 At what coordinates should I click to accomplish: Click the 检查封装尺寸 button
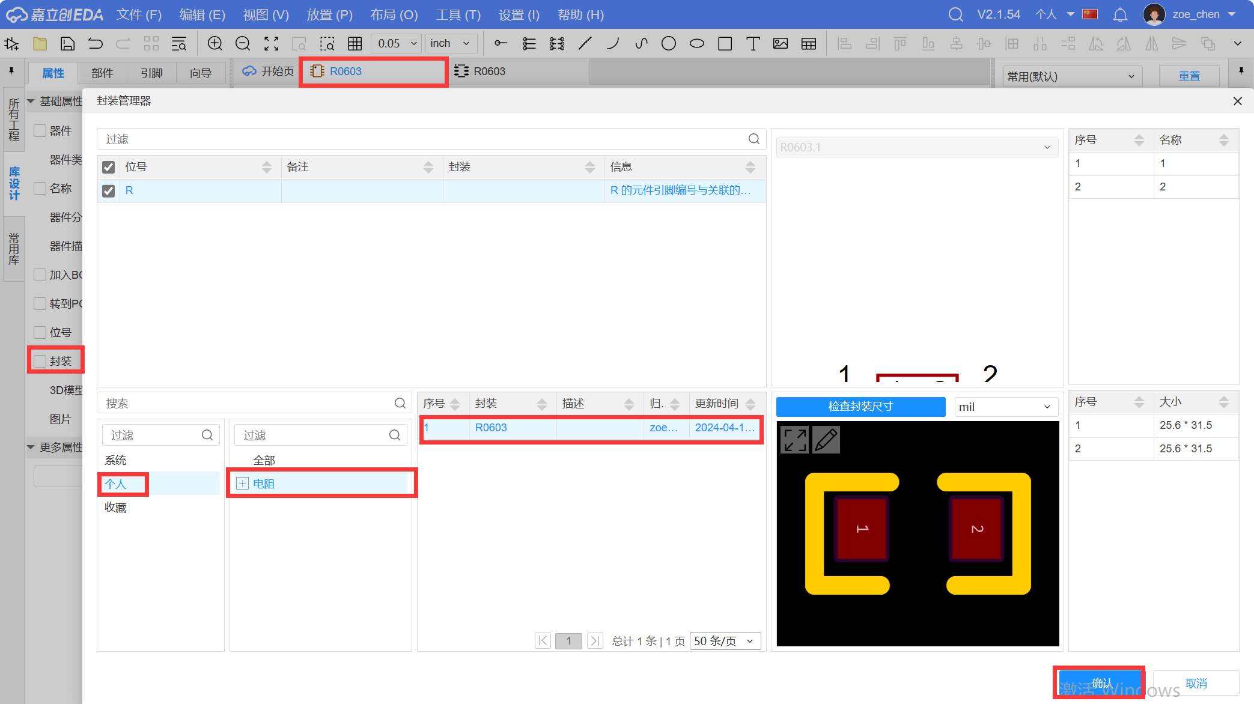(860, 406)
